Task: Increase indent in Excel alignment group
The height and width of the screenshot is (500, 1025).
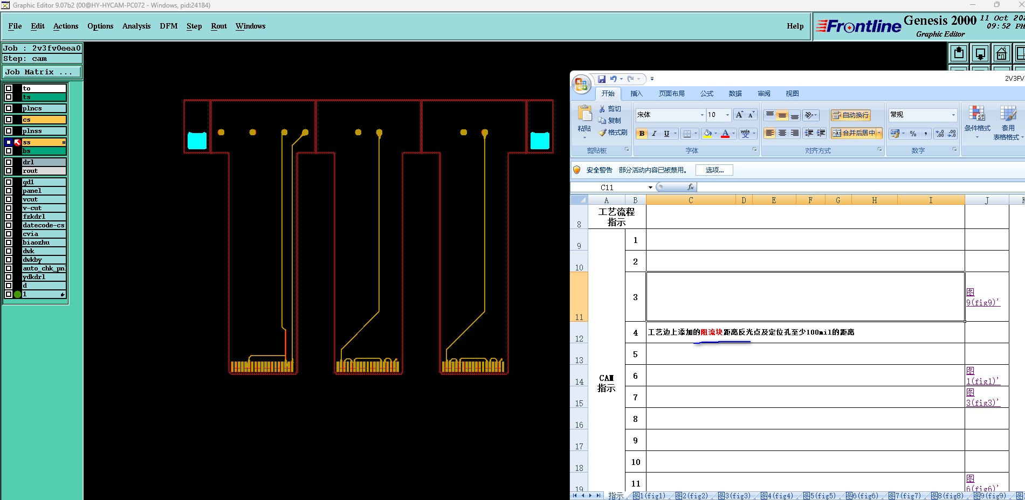Action: (x=821, y=133)
